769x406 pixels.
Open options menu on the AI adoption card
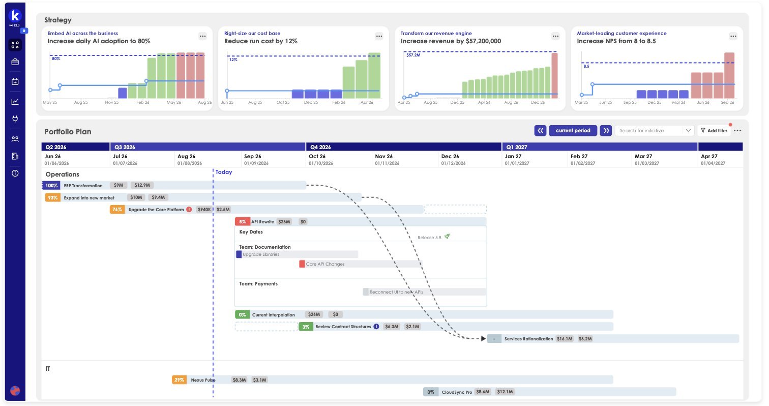(x=202, y=36)
